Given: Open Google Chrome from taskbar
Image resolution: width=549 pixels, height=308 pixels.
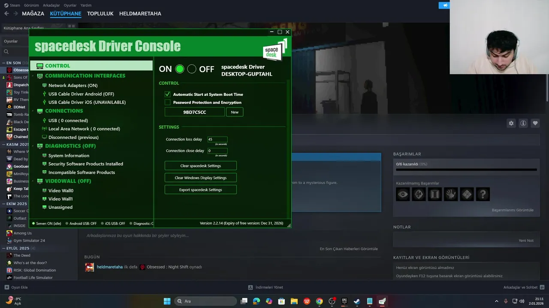Looking at the screenshot, I should pos(319,301).
